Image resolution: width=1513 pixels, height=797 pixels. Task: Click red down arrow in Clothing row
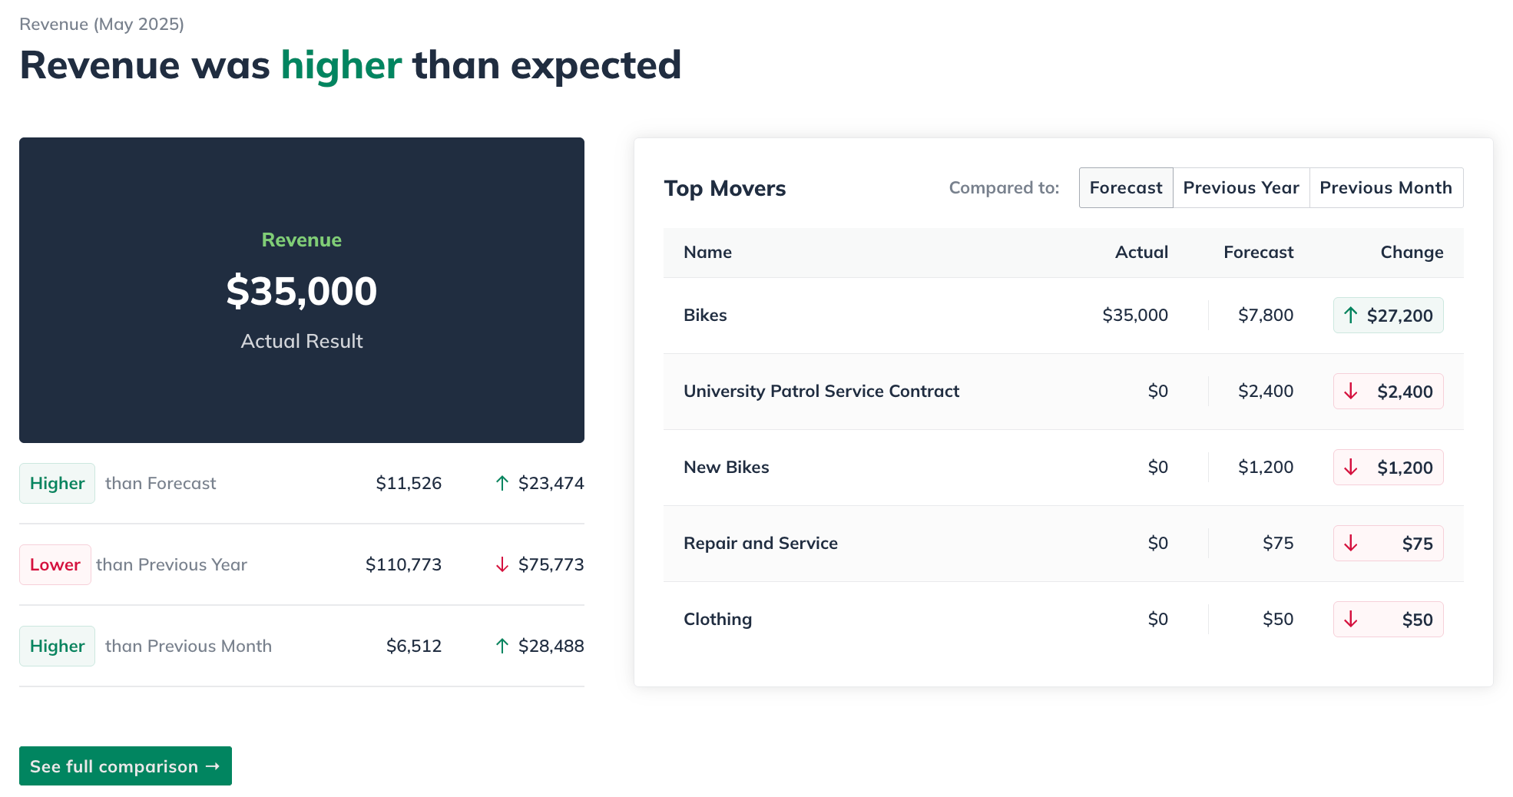[x=1350, y=620]
